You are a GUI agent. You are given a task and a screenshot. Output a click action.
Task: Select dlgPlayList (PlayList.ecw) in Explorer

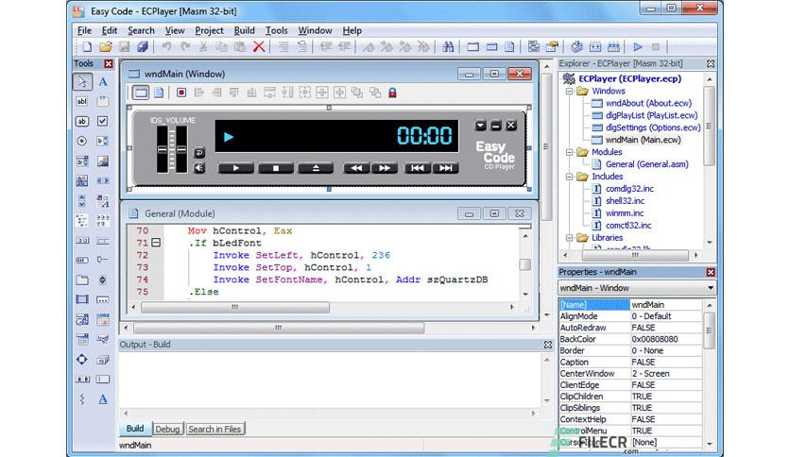pyautogui.click(x=651, y=115)
